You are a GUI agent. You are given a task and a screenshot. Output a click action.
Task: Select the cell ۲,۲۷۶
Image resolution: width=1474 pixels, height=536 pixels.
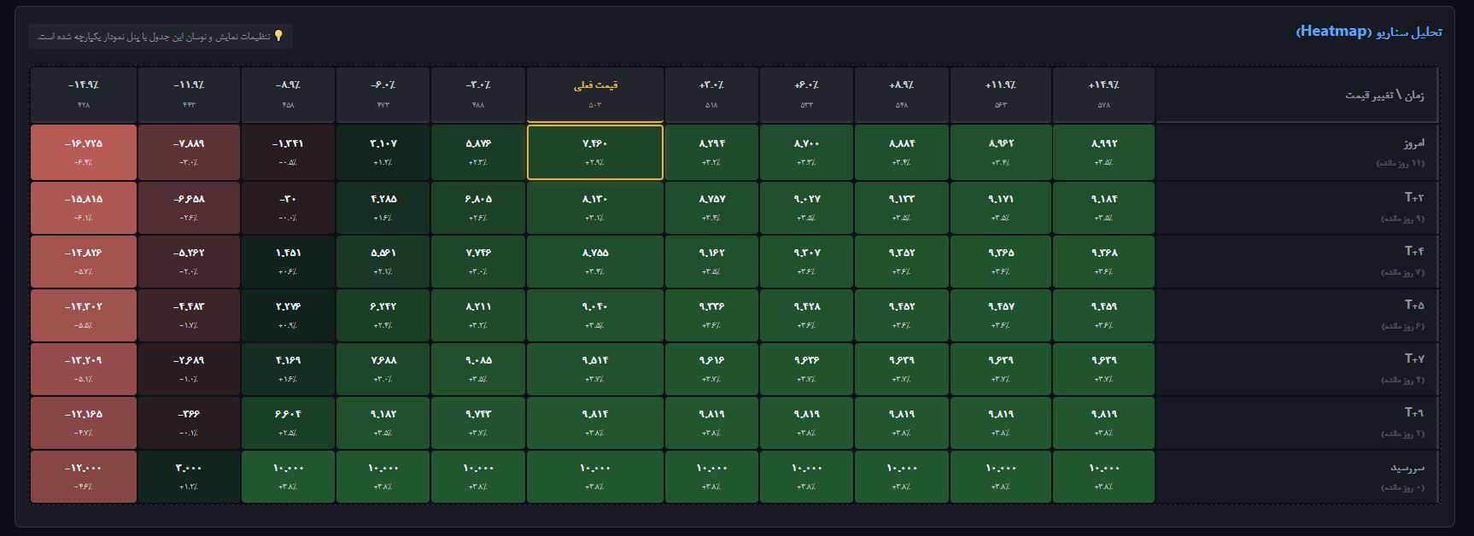(288, 315)
